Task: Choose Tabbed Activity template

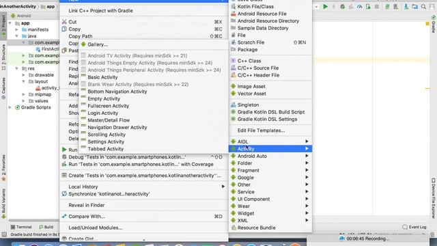Action: click(105, 149)
